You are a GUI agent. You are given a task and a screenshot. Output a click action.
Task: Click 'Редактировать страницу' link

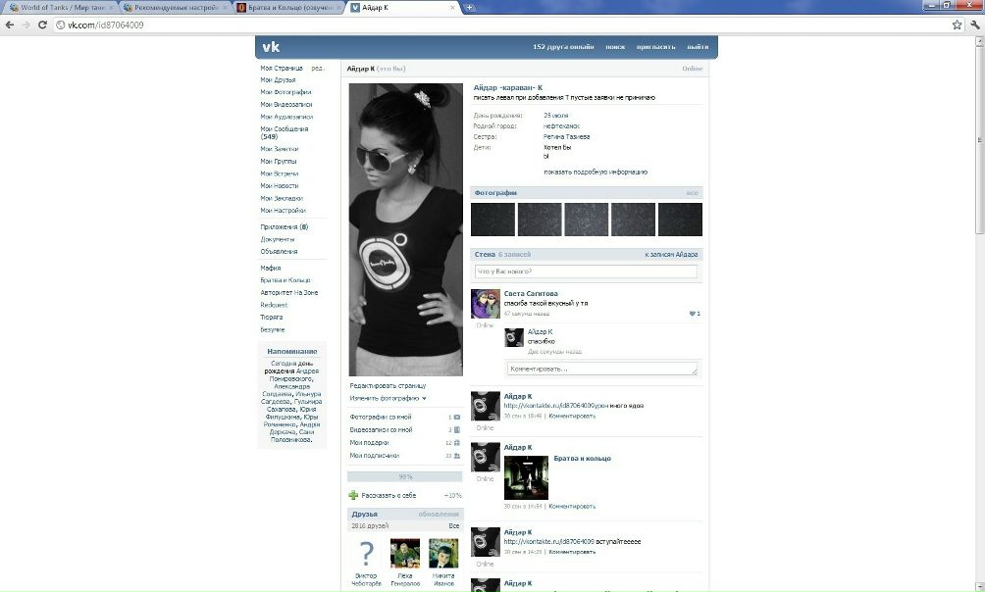click(388, 386)
